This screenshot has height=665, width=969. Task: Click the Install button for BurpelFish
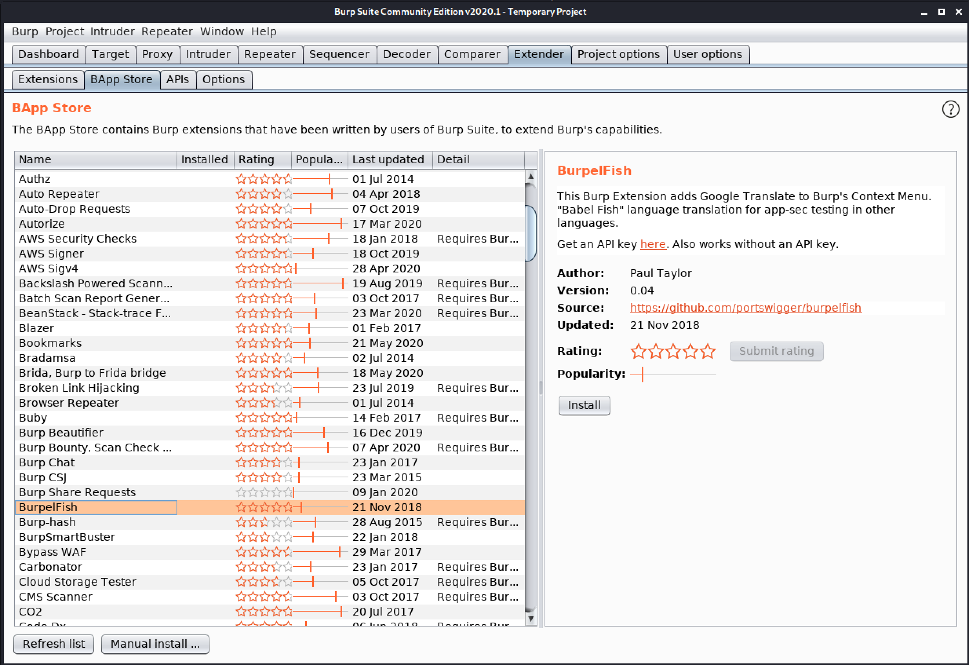click(584, 405)
